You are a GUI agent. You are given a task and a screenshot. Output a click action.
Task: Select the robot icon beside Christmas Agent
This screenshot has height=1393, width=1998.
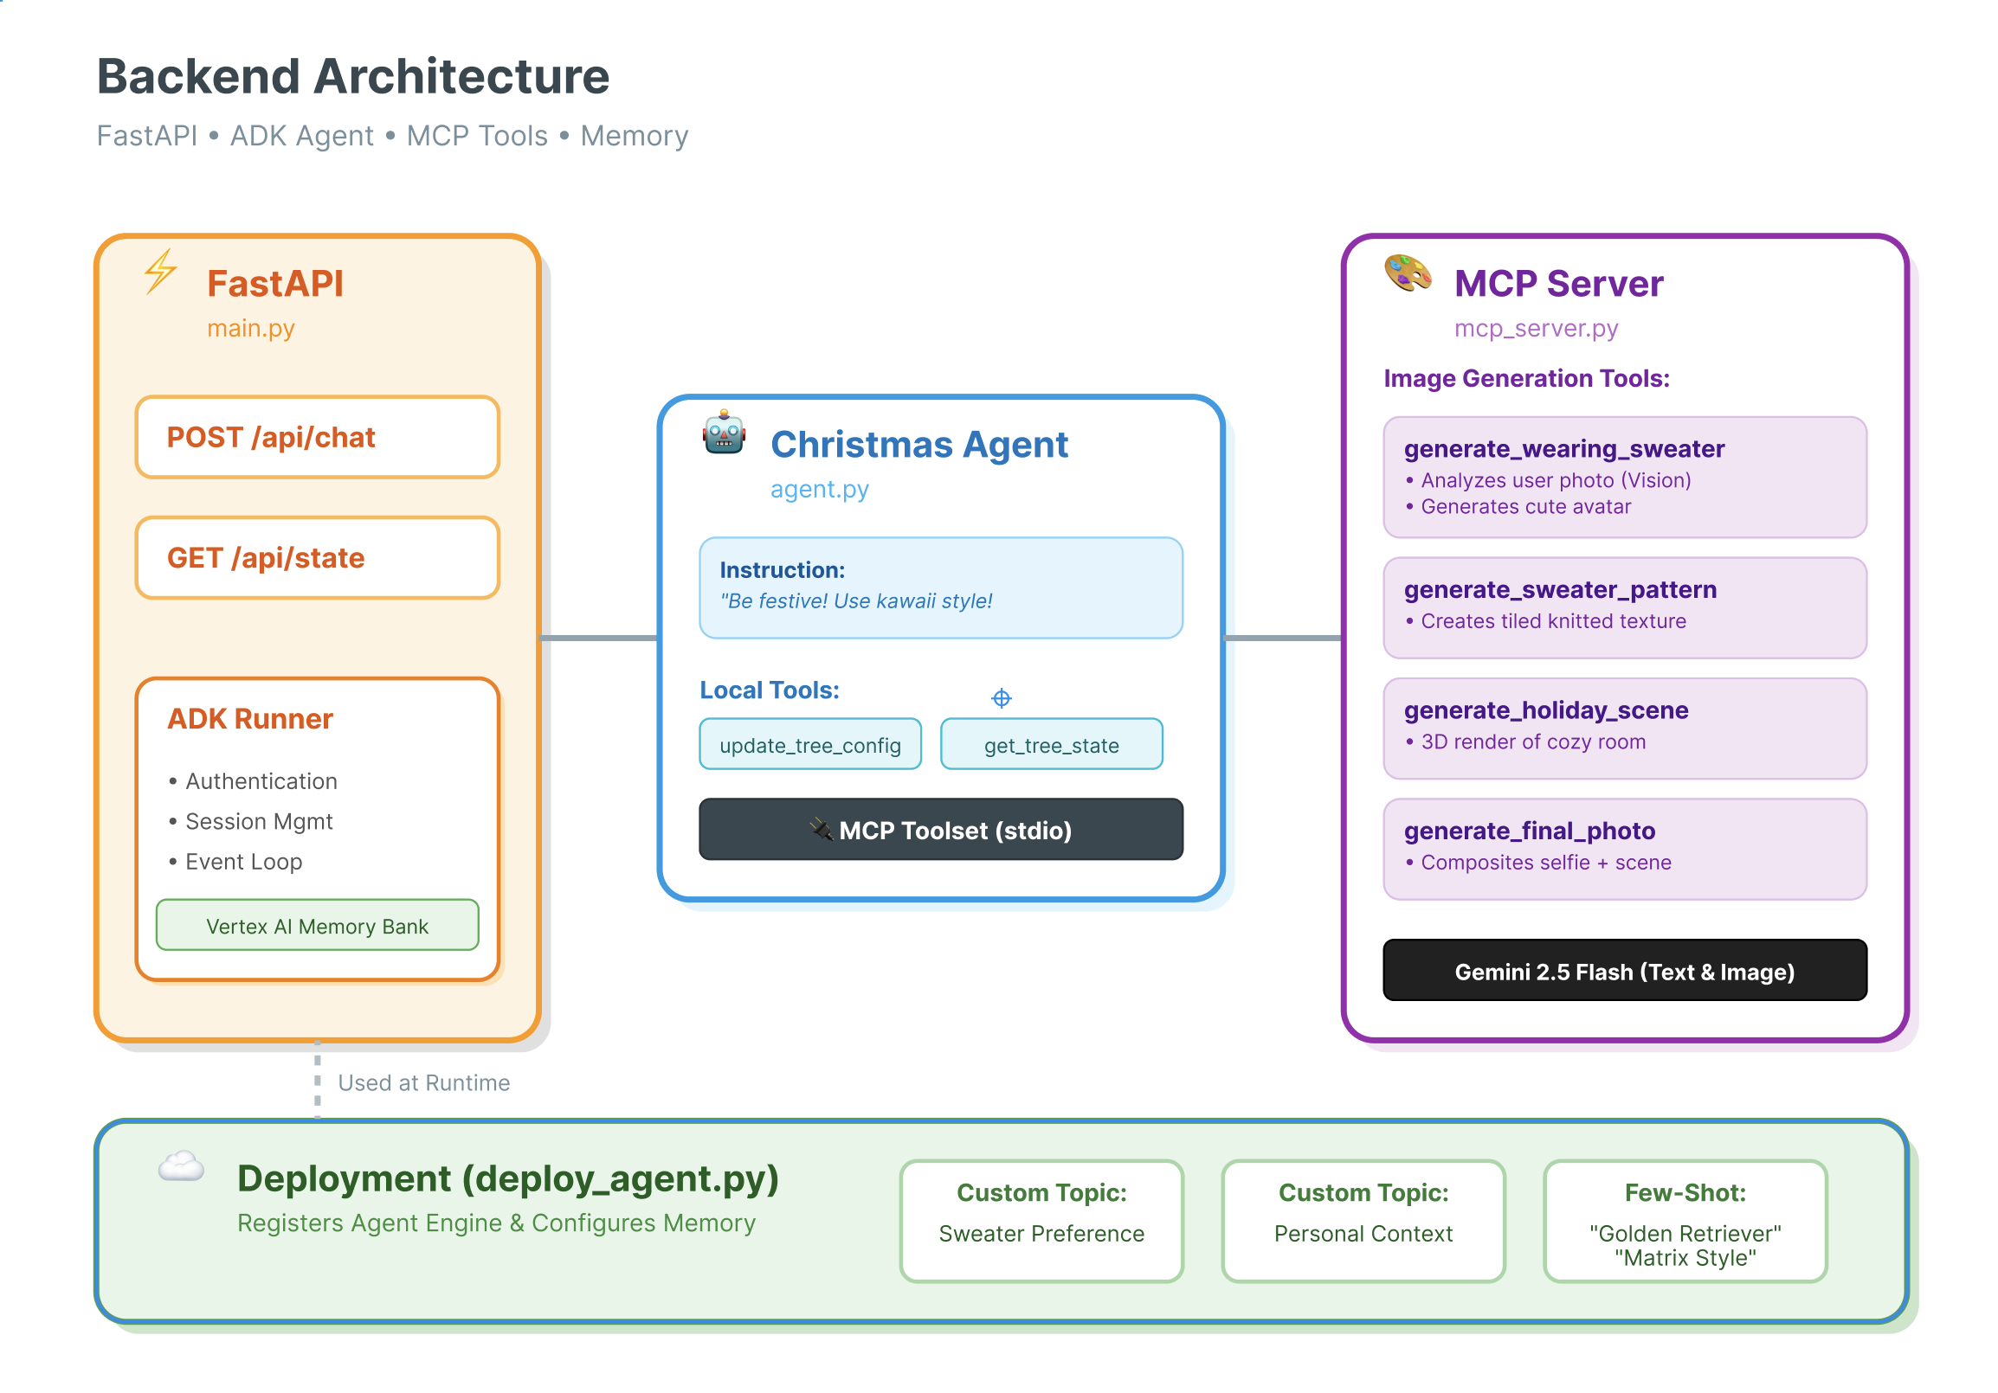tap(722, 434)
